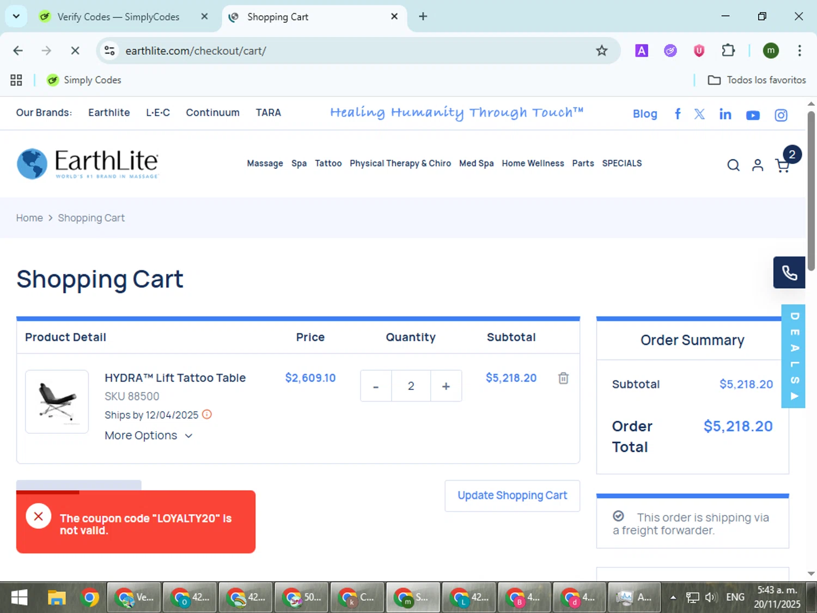Image resolution: width=817 pixels, height=613 pixels.
Task: Open the taskbar clock and date
Action: coord(777,597)
